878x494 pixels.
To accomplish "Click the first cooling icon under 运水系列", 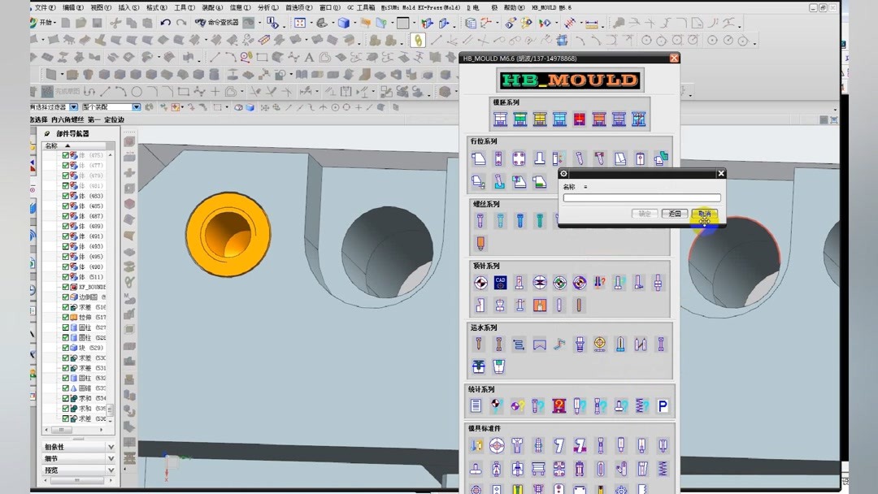I will [479, 344].
